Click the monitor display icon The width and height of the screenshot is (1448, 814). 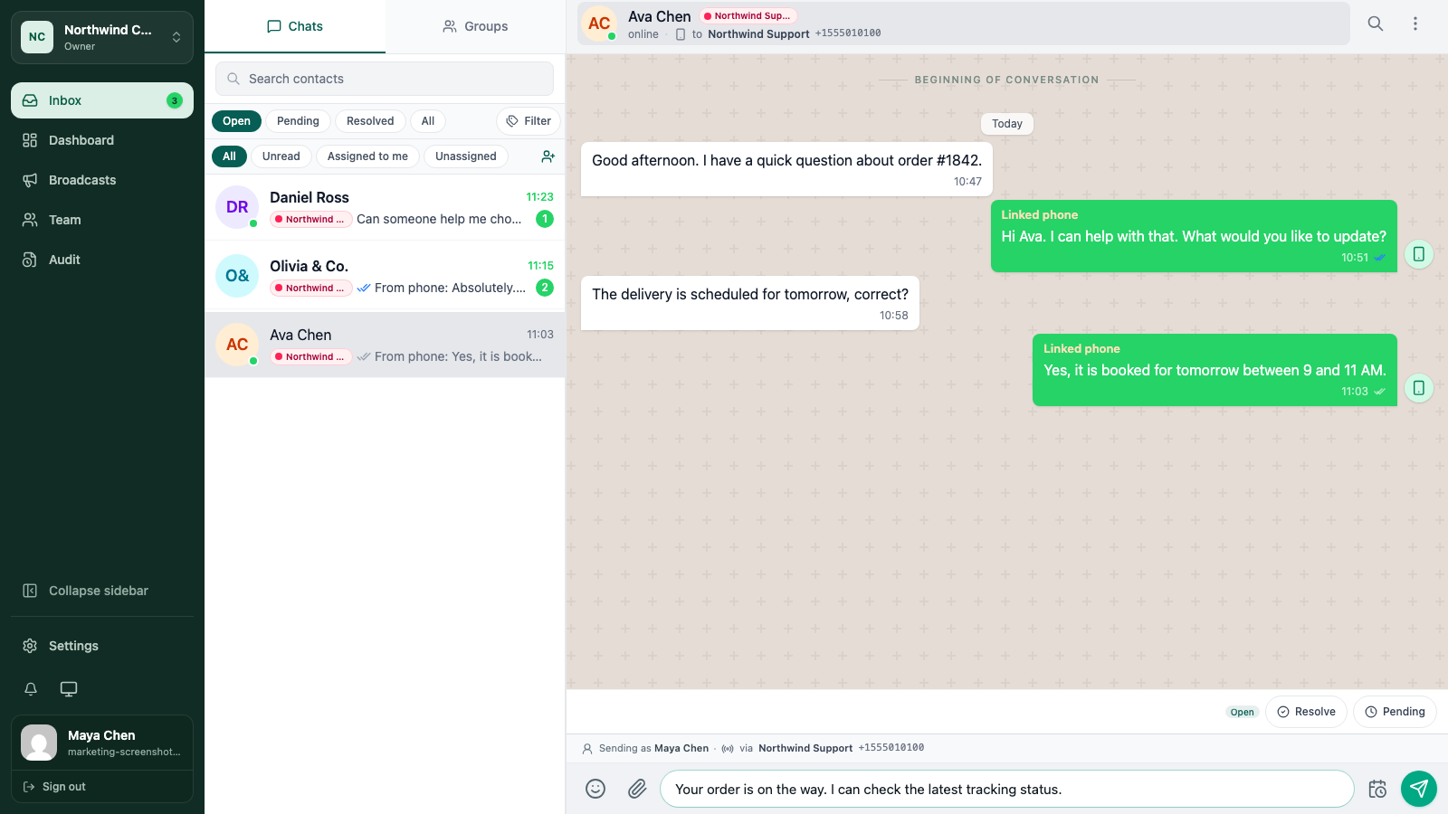point(69,689)
